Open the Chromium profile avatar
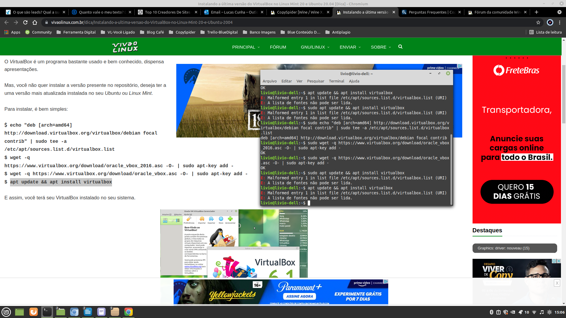566x318 pixels. point(550,22)
